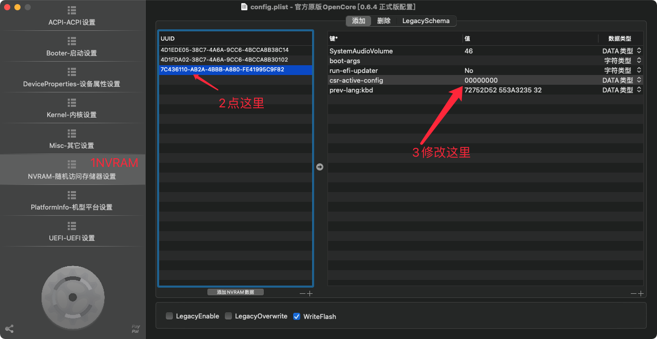The width and height of the screenshot is (657, 339).
Task: Click the 键* column header
Action: (x=395, y=39)
